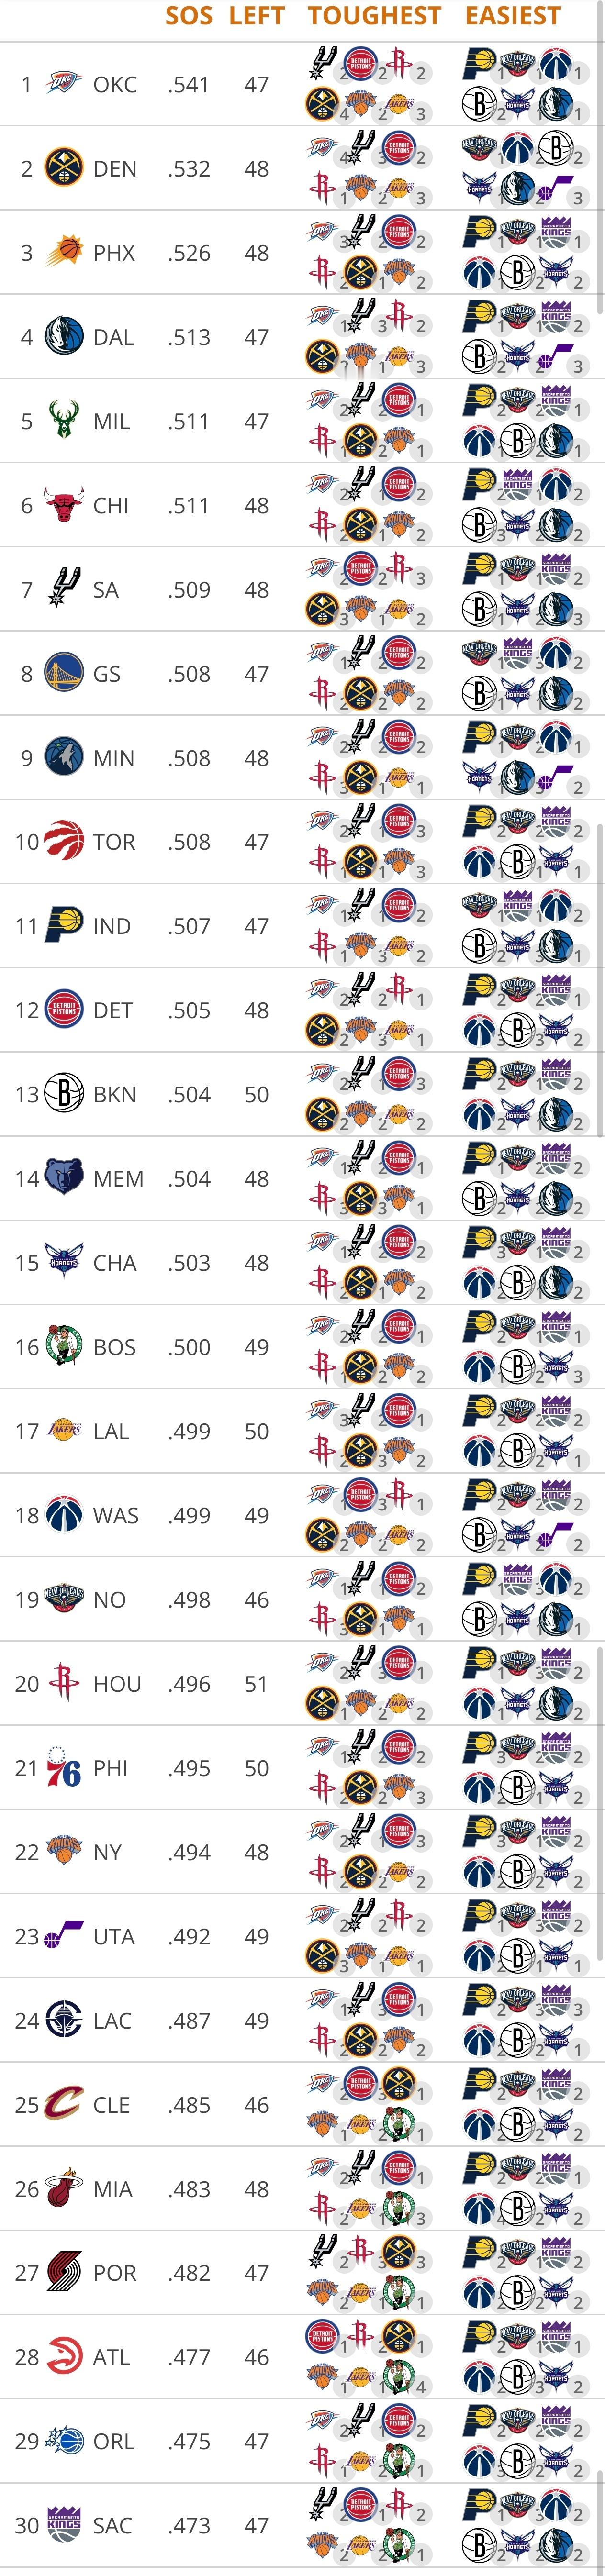Click the Nuggets logo beside rank 2 DEN
The height and width of the screenshot is (2576, 605).
[x=64, y=168]
